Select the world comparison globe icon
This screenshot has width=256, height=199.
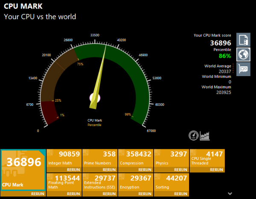(x=243, y=54)
